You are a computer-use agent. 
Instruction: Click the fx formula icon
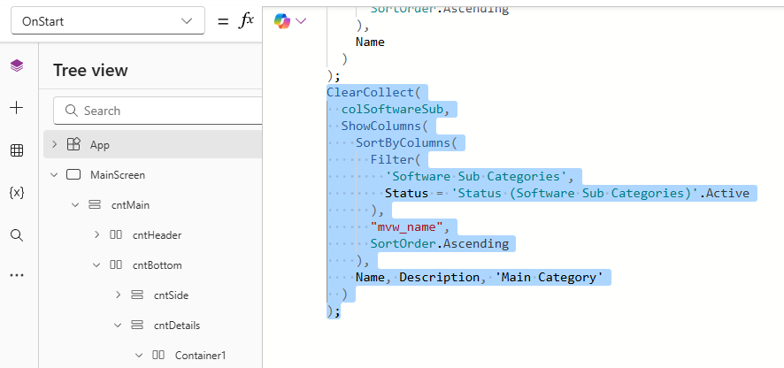tap(247, 21)
